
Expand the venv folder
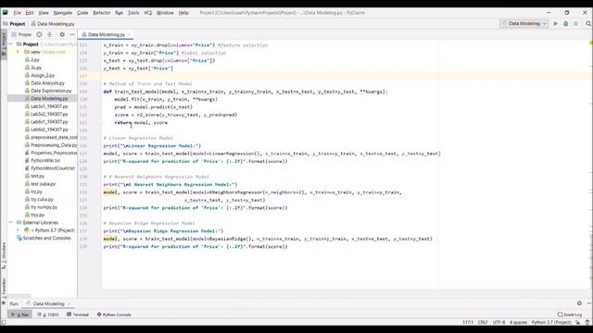pyautogui.click(x=18, y=52)
